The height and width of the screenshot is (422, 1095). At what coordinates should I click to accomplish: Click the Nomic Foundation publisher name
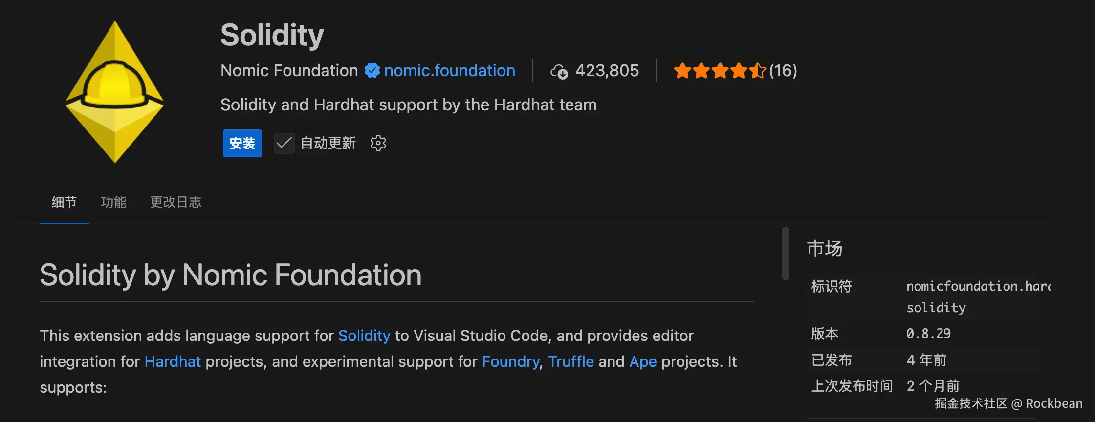pos(289,71)
